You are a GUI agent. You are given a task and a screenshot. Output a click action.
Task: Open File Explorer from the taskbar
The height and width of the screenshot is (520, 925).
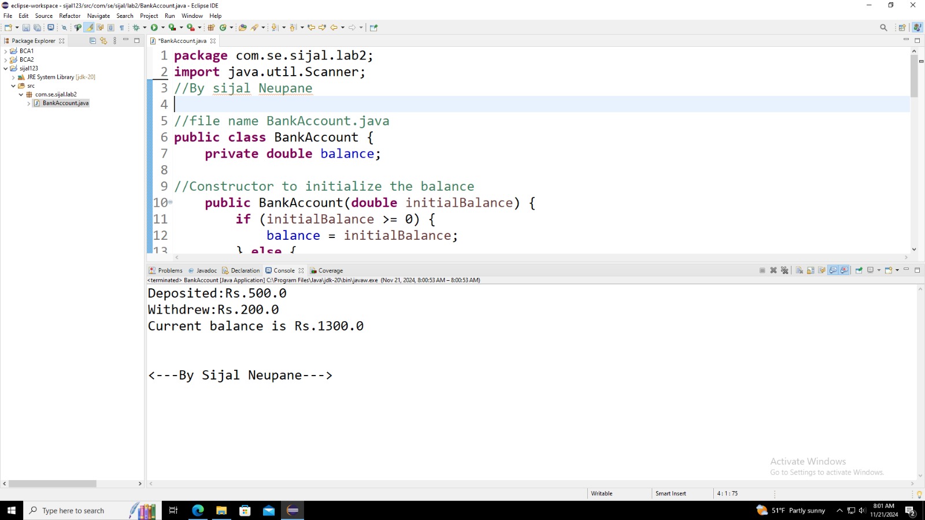pos(221,511)
